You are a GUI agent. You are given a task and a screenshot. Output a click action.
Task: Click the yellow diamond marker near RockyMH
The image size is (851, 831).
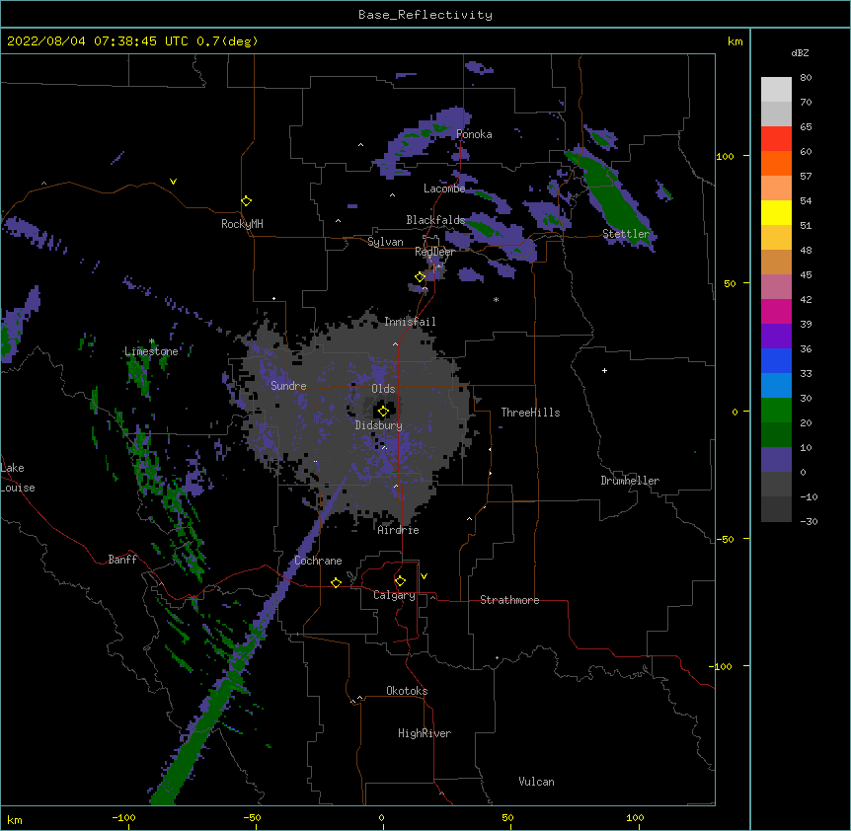pyautogui.click(x=246, y=201)
